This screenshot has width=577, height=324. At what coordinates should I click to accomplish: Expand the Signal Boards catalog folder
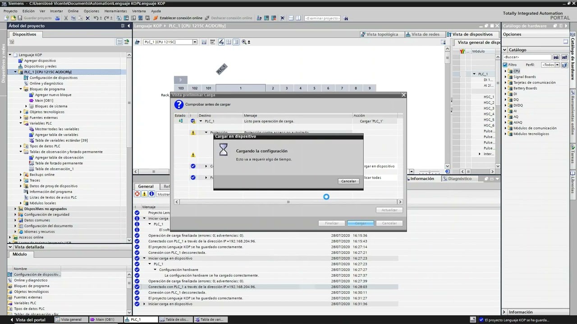tap(505, 77)
